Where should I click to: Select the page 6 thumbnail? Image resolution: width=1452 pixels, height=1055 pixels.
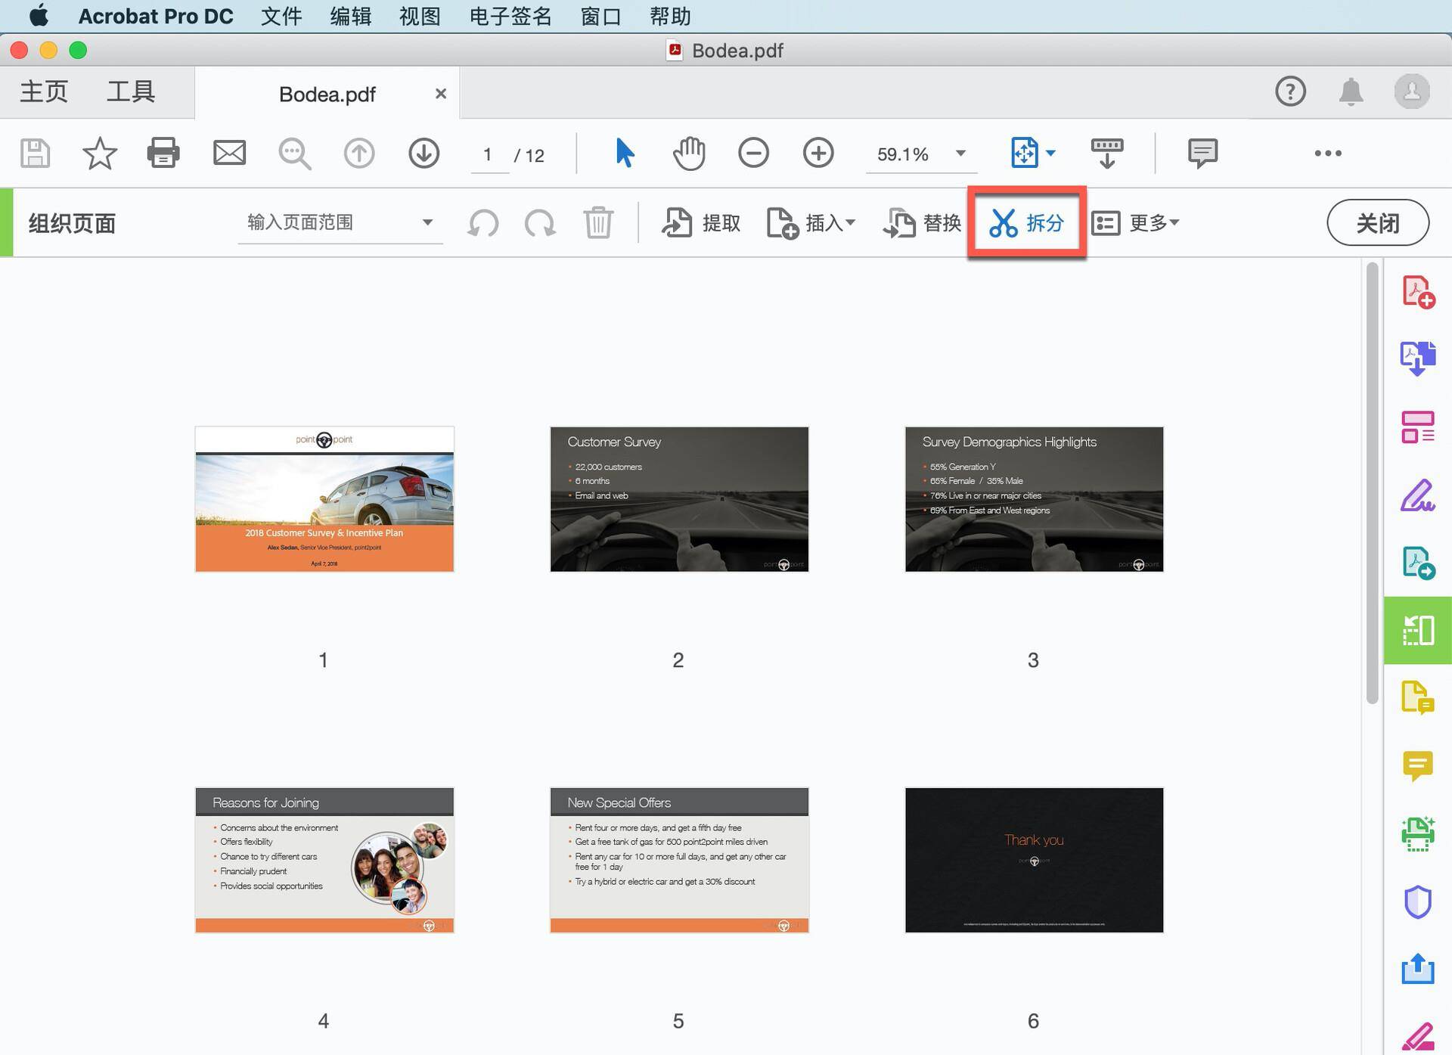[1033, 860]
